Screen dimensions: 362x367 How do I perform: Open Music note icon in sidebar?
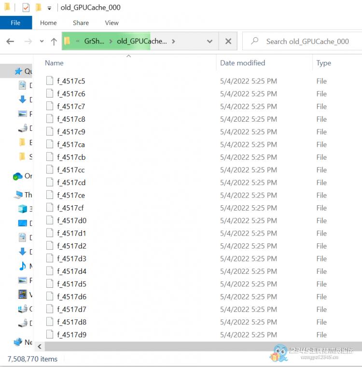(x=23, y=266)
